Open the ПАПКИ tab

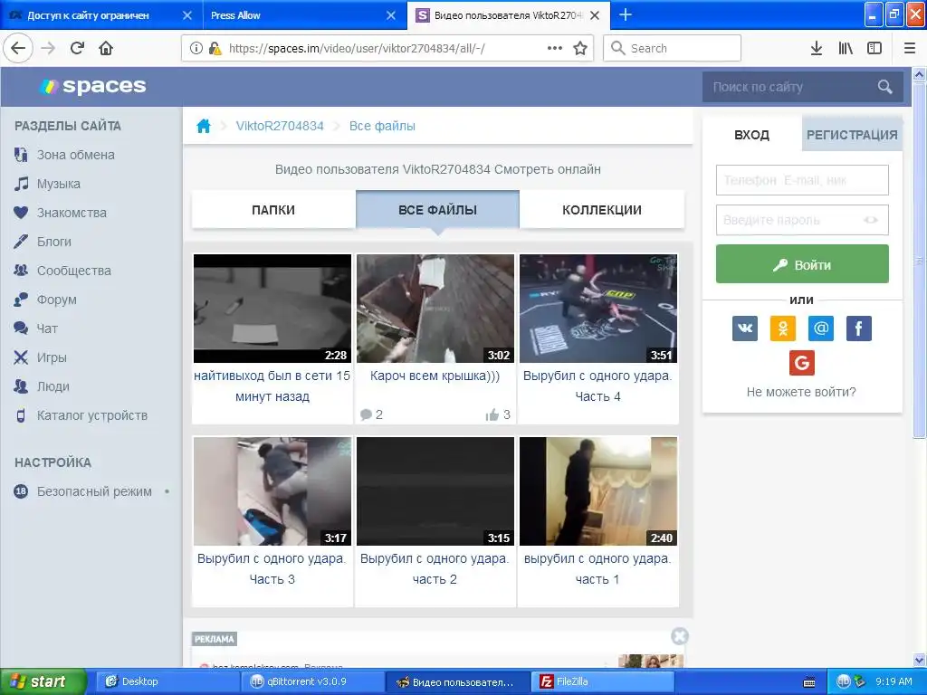[273, 210]
